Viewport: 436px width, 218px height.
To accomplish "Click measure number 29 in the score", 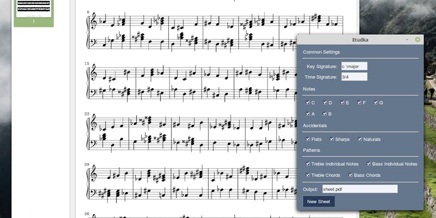I will point(87,165).
